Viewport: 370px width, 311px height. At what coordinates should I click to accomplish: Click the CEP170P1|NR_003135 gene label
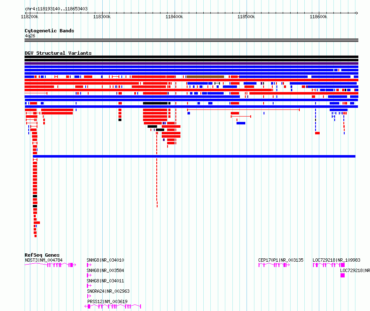(x=281, y=260)
